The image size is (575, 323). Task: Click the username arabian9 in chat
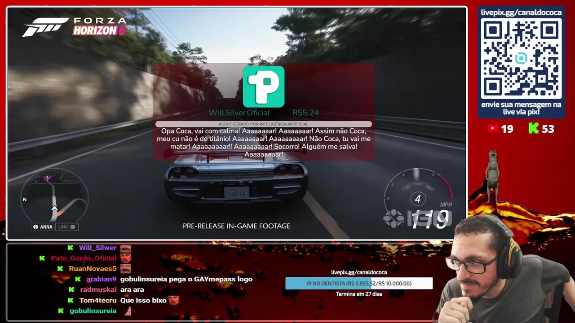point(102,279)
